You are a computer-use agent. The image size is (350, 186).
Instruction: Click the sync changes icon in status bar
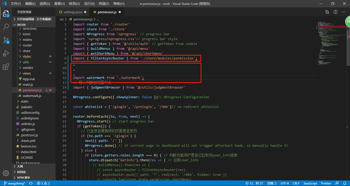tap(31, 183)
